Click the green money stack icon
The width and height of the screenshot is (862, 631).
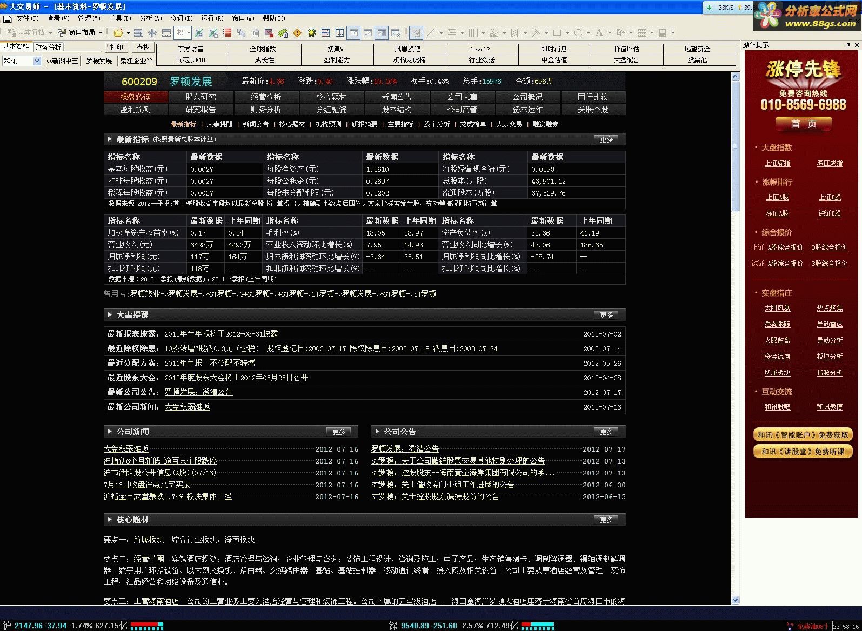pos(283,33)
